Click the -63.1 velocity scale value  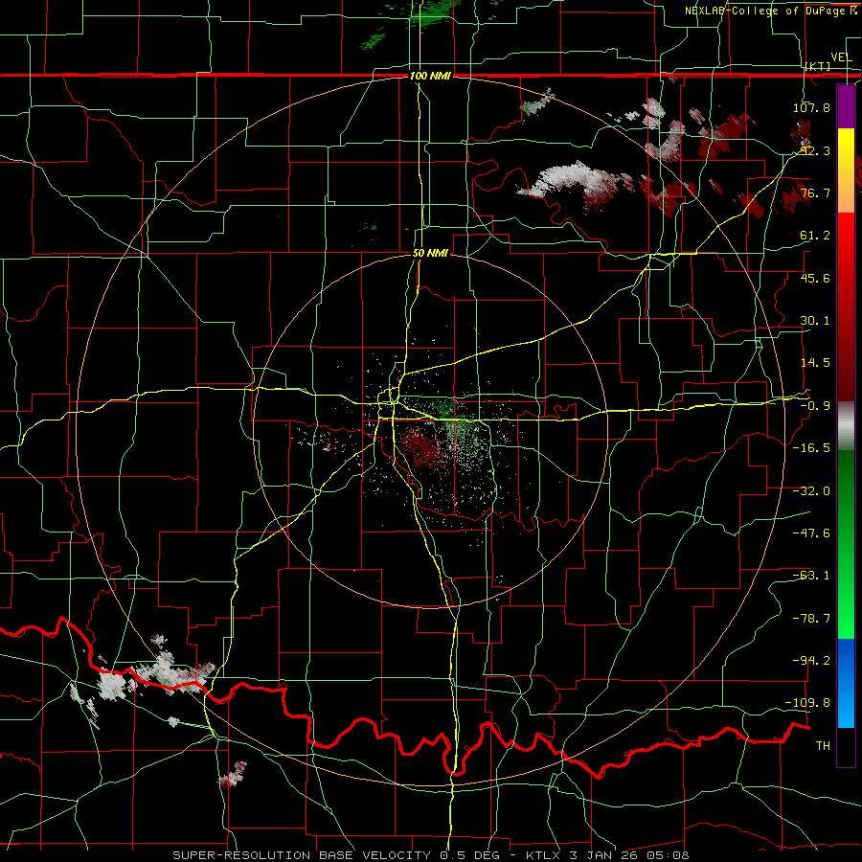coord(811,576)
